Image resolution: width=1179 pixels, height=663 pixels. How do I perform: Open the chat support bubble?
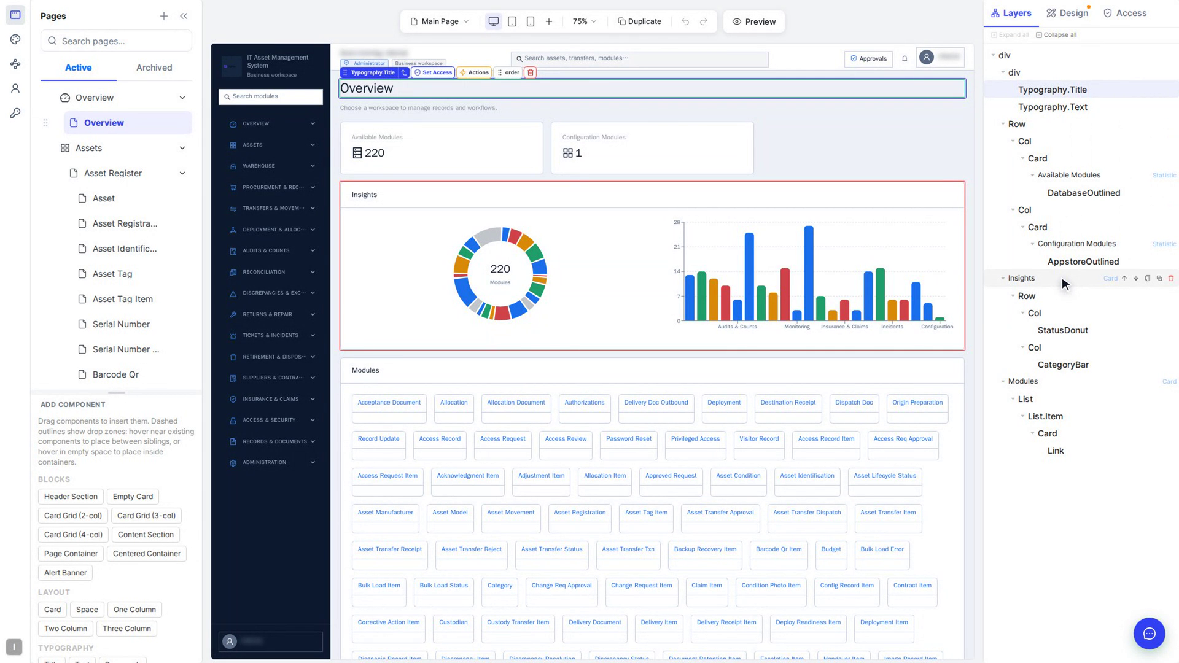(x=1149, y=634)
